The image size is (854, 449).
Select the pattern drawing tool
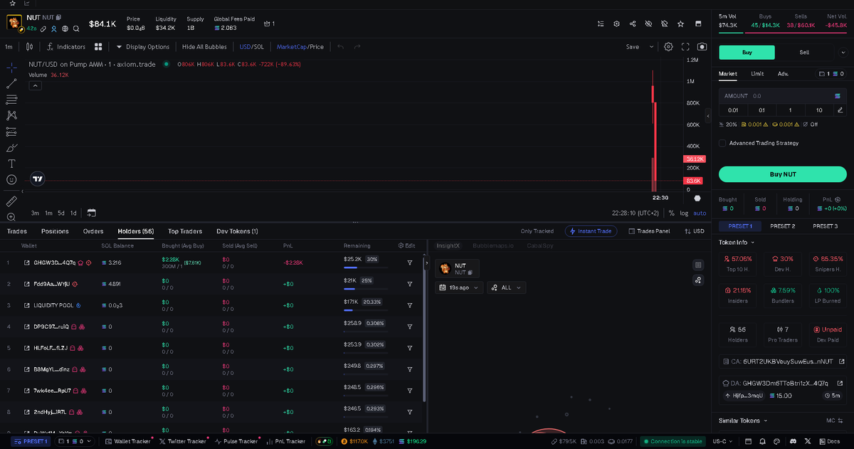click(x=11, y=115)
